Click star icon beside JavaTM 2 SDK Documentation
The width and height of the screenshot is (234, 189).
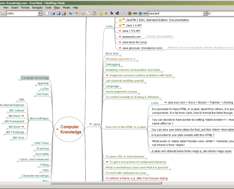click(x=120, y=20)
